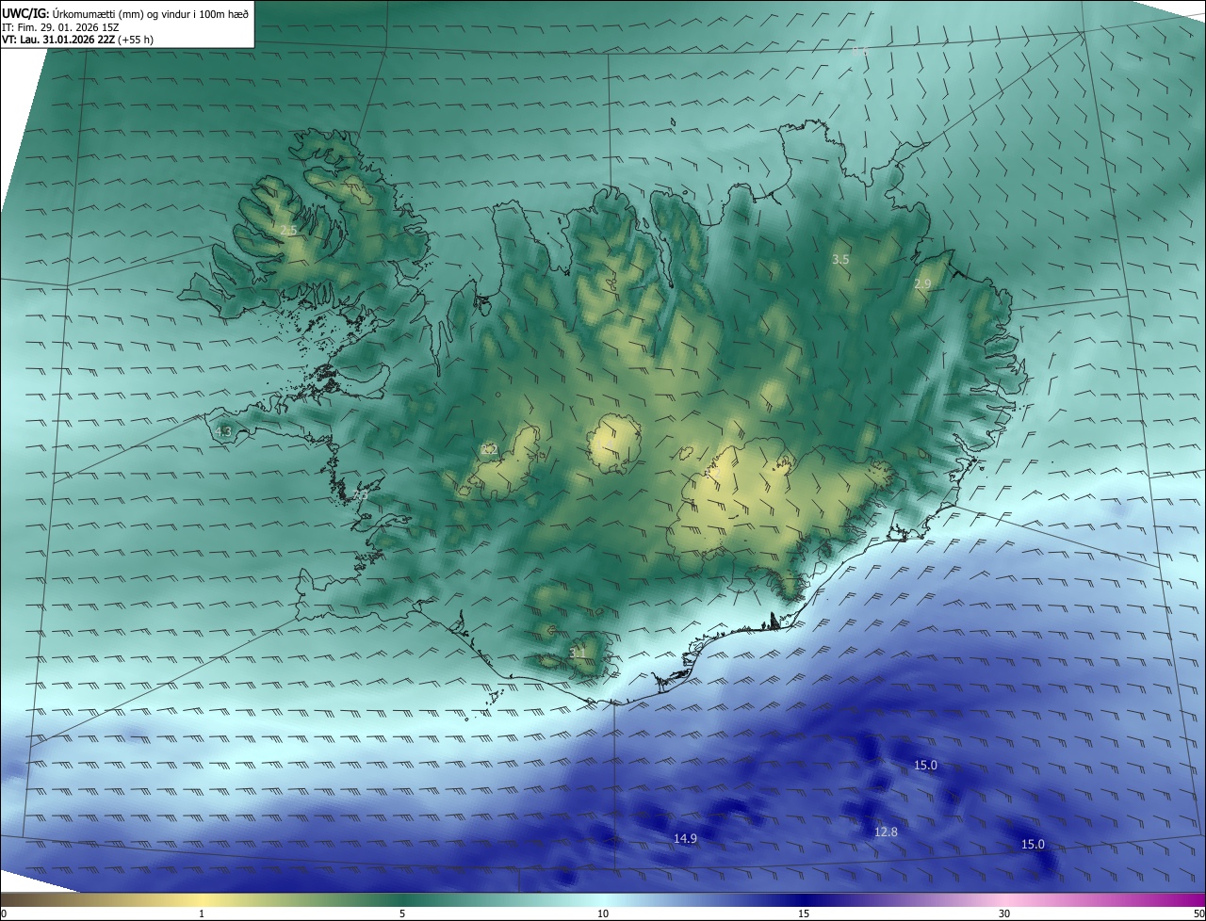
Task: Click the UWC/IG Úrkomumætti title text
Action: coord(126,13)
